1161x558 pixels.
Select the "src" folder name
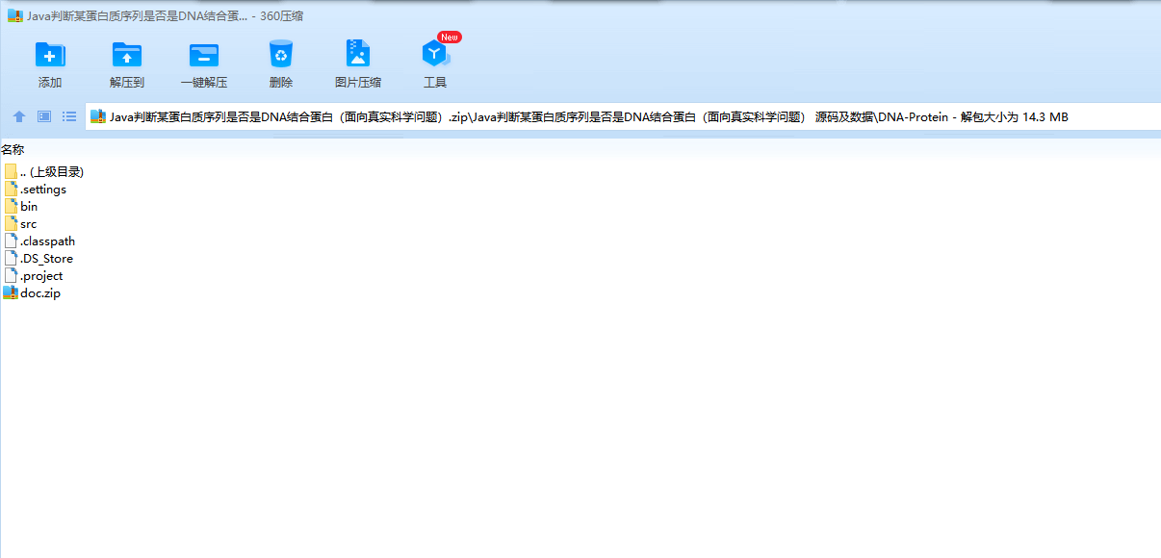point(28,223)
